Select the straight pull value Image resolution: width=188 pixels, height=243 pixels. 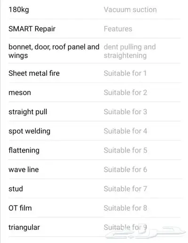pyautogui.click(x=28, y=112)
